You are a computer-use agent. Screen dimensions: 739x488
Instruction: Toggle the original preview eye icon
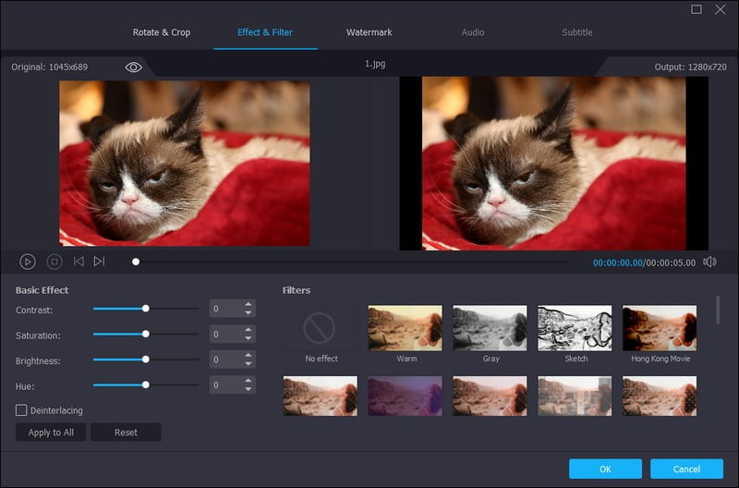[x=133, y=67]
